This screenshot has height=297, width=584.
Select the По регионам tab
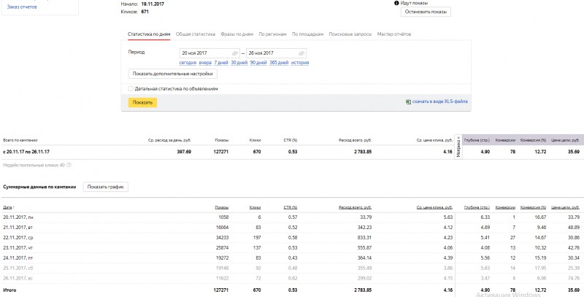[x=272, y=34]
